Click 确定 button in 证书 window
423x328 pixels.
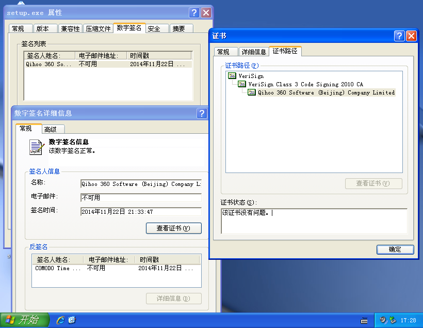[x=395, y=249]
